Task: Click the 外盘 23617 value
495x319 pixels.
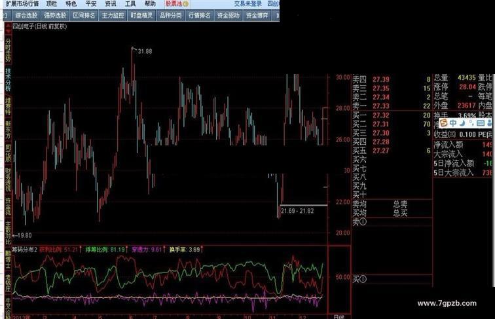Action: [x=467, y=105]
